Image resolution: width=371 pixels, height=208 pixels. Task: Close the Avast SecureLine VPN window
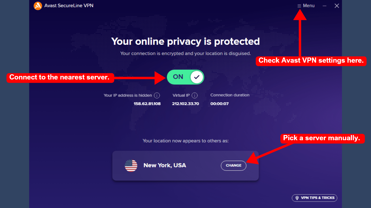tap(337, 6)
